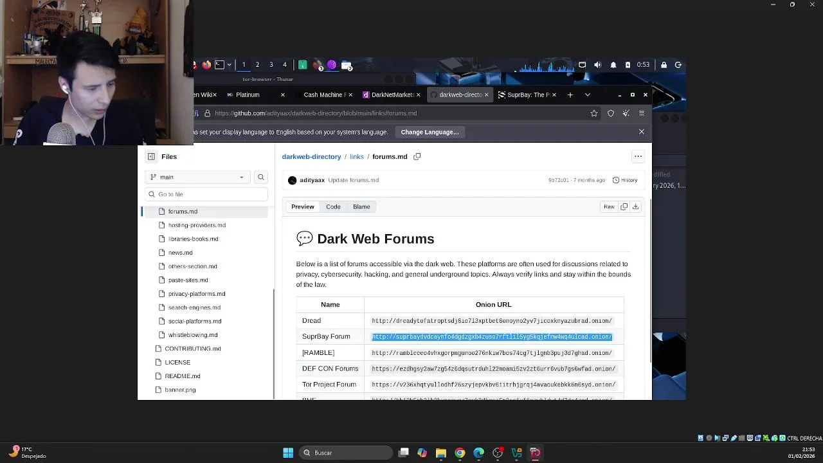The image size is (823, 463).
Task: Click the Tor Project Forum onion URL
Action: point(493,385)
